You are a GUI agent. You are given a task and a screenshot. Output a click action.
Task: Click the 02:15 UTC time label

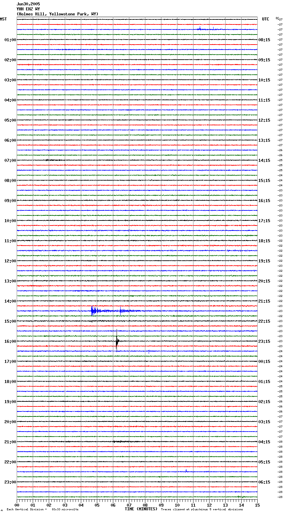click(264, 402)
